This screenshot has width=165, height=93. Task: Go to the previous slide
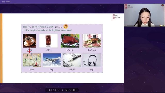49,90
